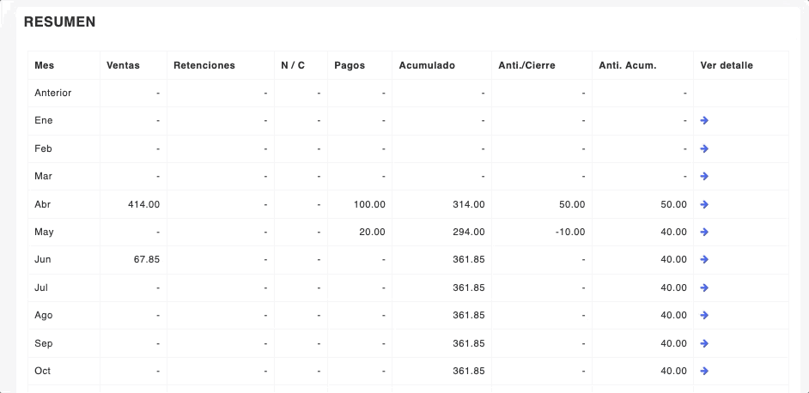Click the Oct row detail arrow
Image resolution: width=809 pixels, height=393 pixels.
704,371
